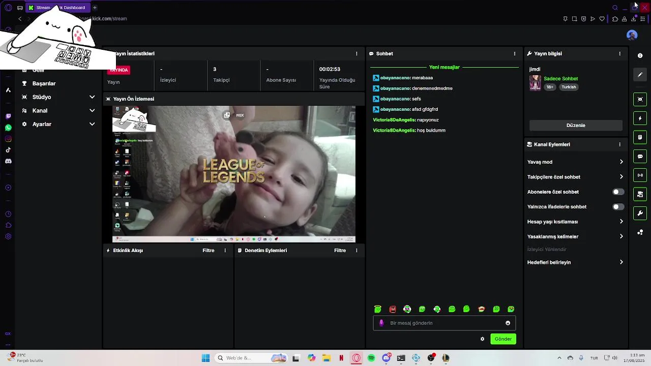
Task: Open Twitch from the Opera sidebar
Action: (x=8, y=116)
